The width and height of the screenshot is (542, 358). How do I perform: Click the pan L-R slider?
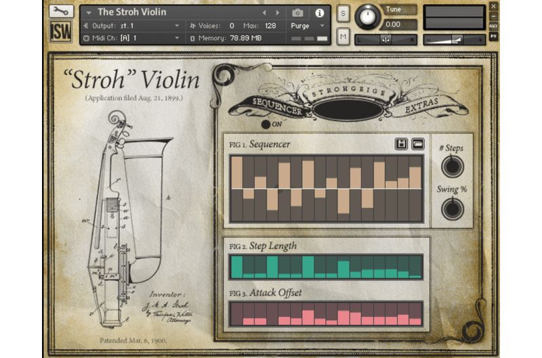click(385, 40)
